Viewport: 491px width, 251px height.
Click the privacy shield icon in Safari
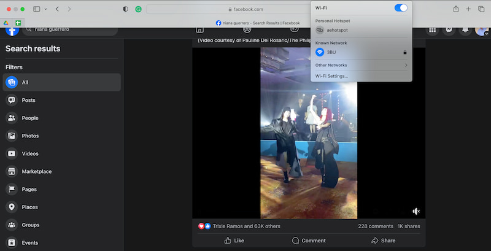pyautogui.click(x=126, y=9)
